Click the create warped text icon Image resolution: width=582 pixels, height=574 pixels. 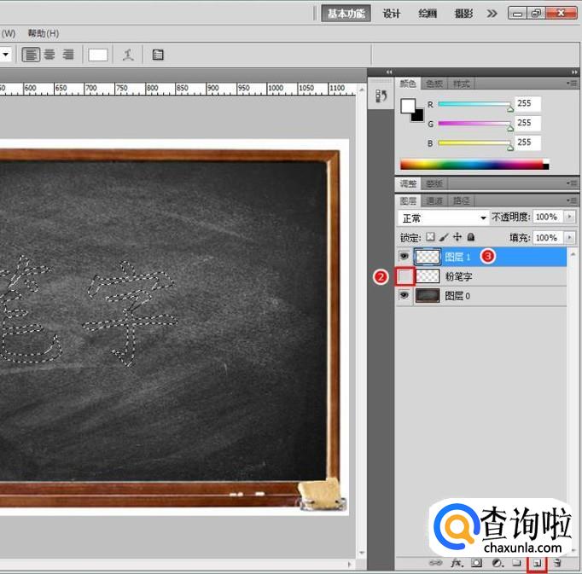(128, 55)
